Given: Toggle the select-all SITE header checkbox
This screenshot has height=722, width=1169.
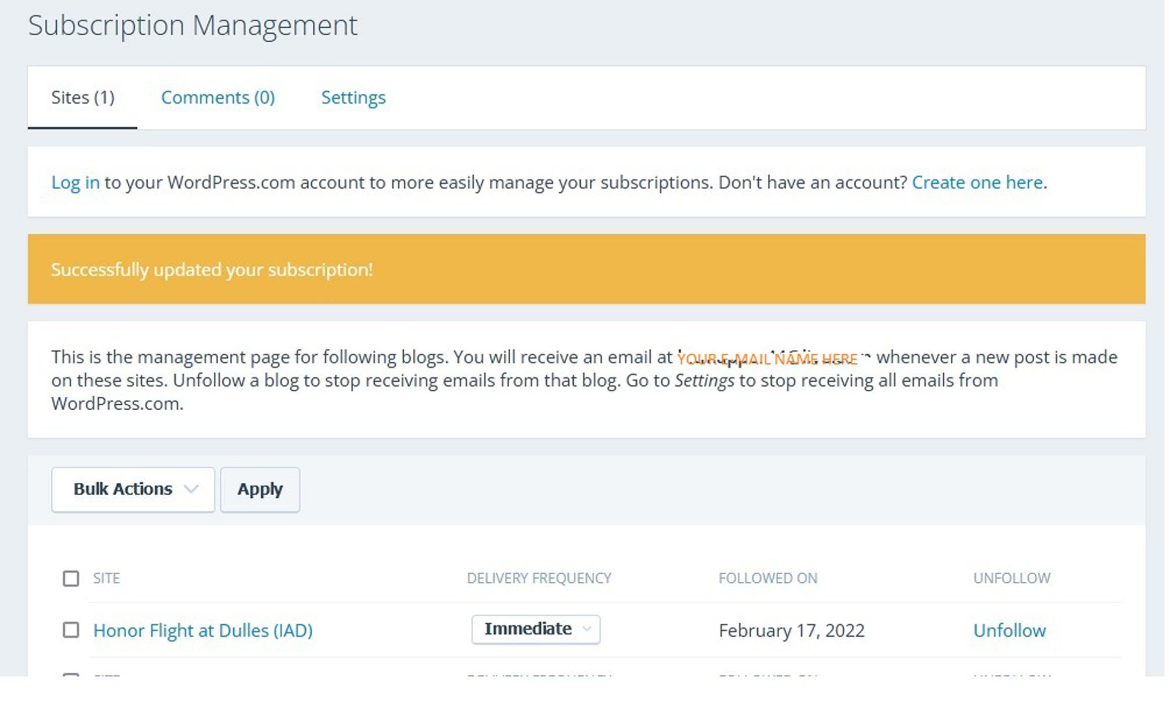Looking at the screenshot, I should pos(71,578).
